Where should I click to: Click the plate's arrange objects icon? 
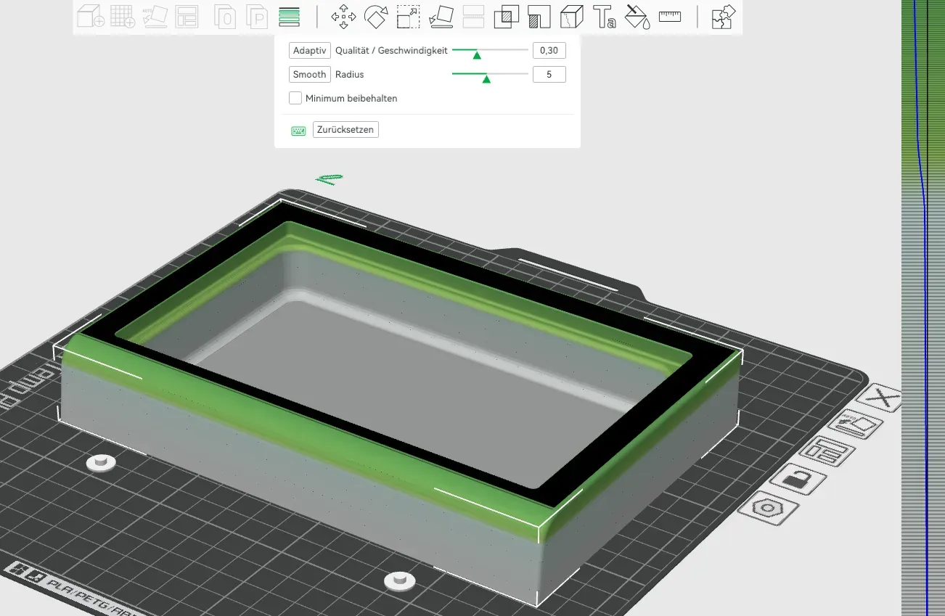[x=827, y=451]
